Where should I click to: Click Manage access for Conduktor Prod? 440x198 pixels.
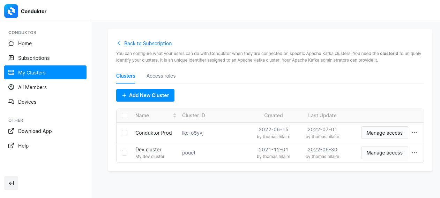coord(385,133)
